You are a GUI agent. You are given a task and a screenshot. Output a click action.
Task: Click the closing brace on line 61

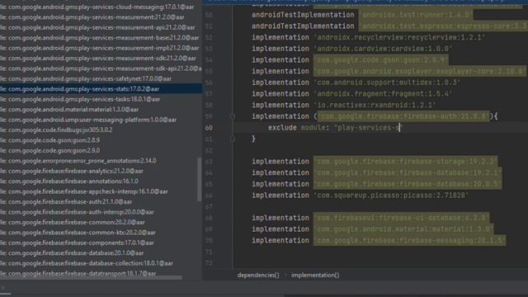253,139
